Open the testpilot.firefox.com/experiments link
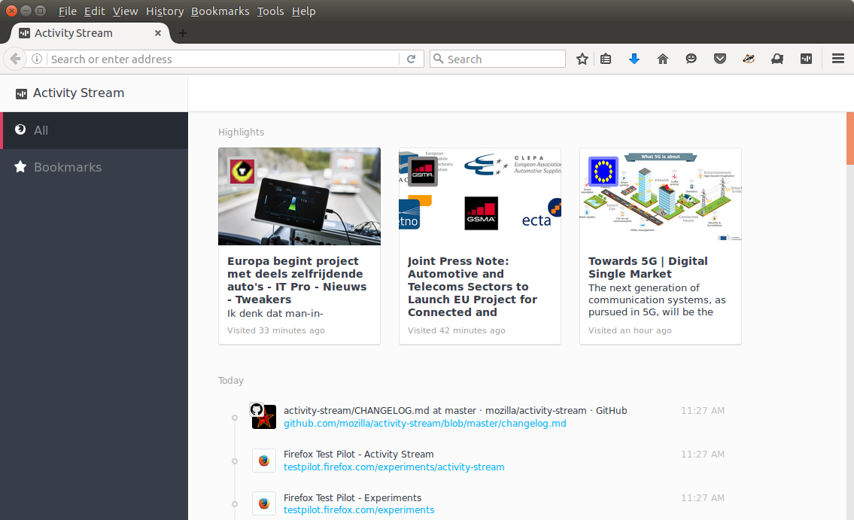 (359, 510)
